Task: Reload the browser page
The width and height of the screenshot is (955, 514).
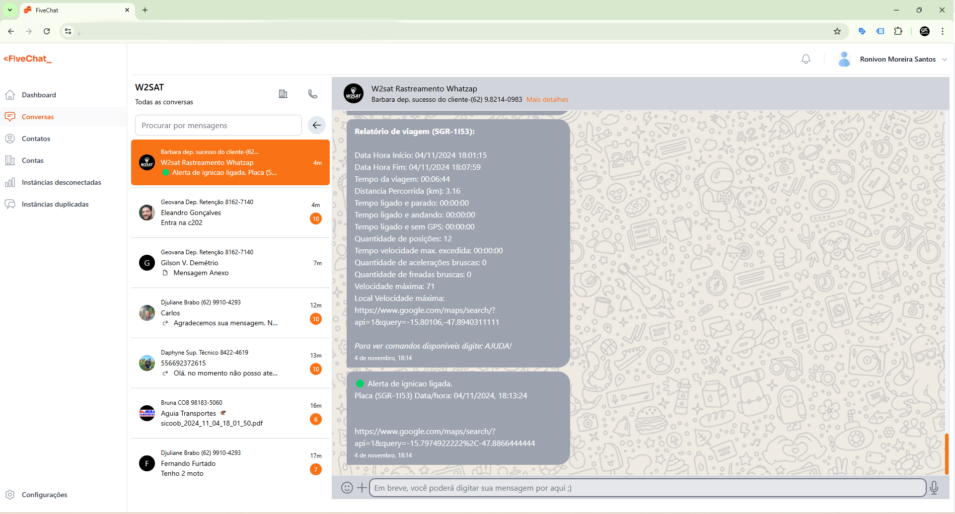Action: coord(47,31)
